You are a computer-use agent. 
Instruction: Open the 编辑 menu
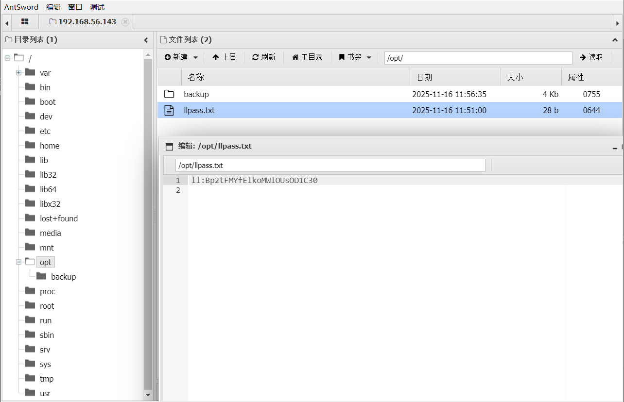pos(53,7)
